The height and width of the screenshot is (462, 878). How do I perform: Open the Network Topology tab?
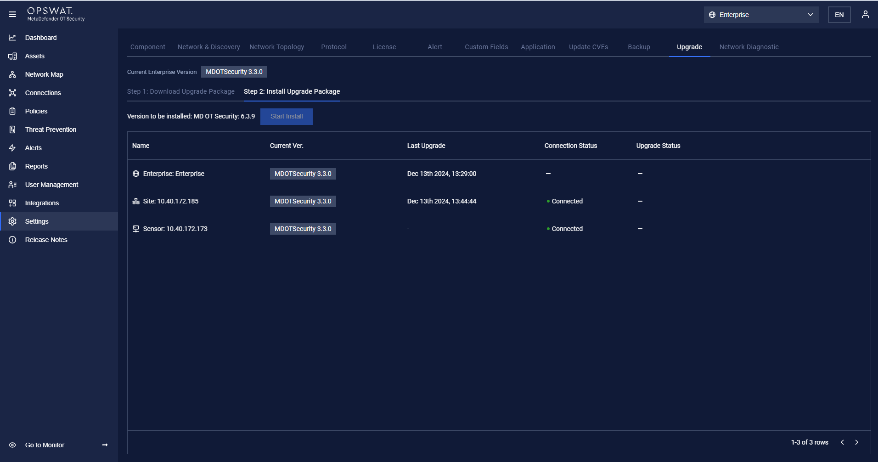click(x=277, y=47)
